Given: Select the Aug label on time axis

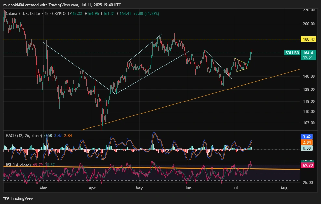Looking at the screenshot, I should (x=284, y=188).
